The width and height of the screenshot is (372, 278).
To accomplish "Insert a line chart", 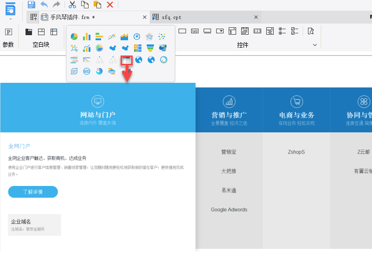I will pos(112,37).
